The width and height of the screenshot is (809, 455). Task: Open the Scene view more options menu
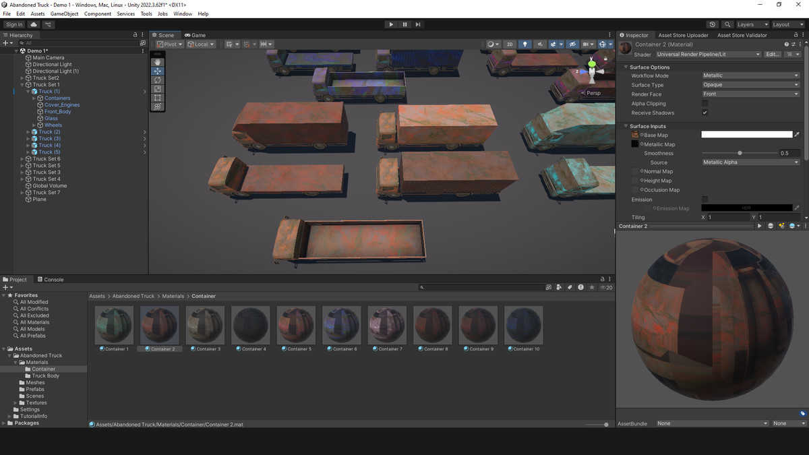tap(611, 35)
